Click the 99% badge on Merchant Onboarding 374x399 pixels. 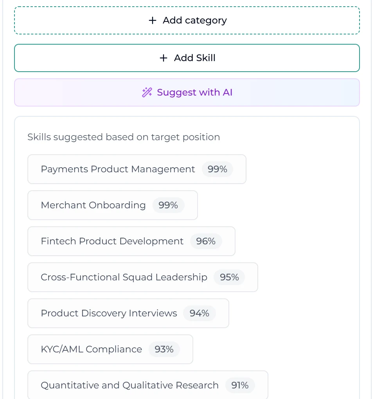pos(168,205)
